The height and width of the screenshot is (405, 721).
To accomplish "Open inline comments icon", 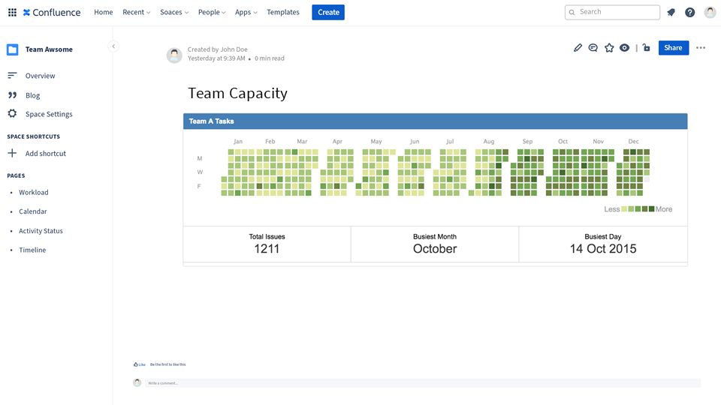I will click(593, 48).
